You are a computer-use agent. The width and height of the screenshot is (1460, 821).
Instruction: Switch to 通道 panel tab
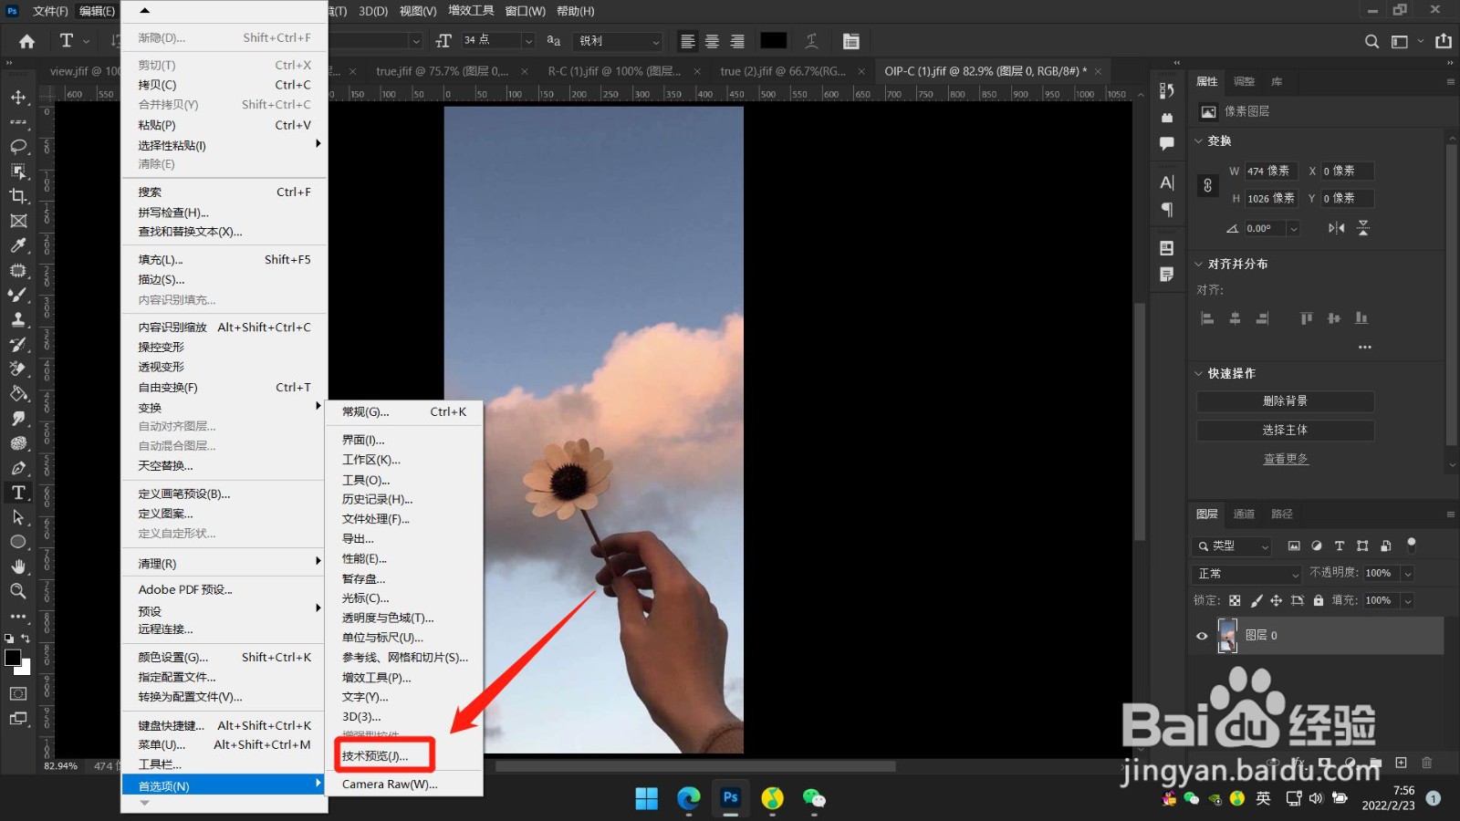(x=1244, y=514)
